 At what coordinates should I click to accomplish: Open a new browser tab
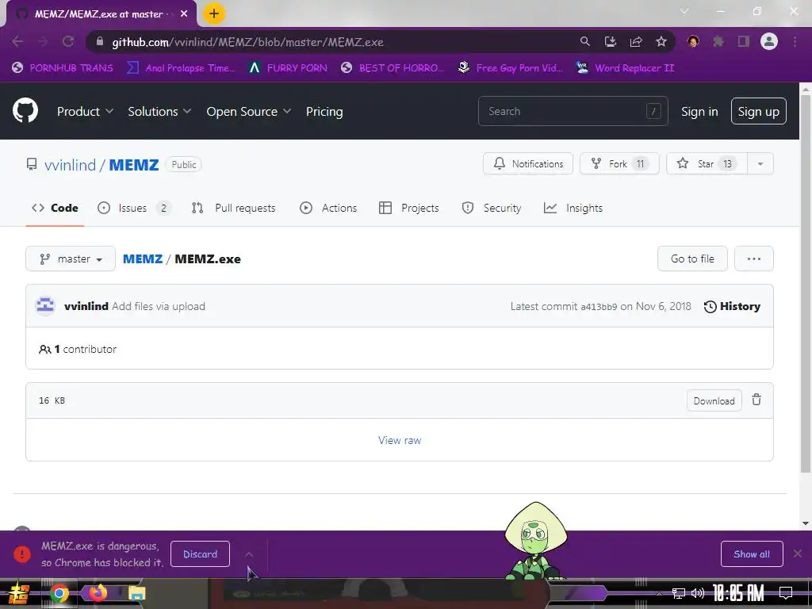214,13
